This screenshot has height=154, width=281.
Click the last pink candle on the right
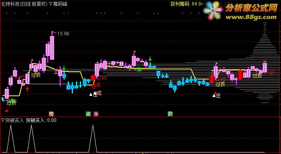(x=265, y=67)
